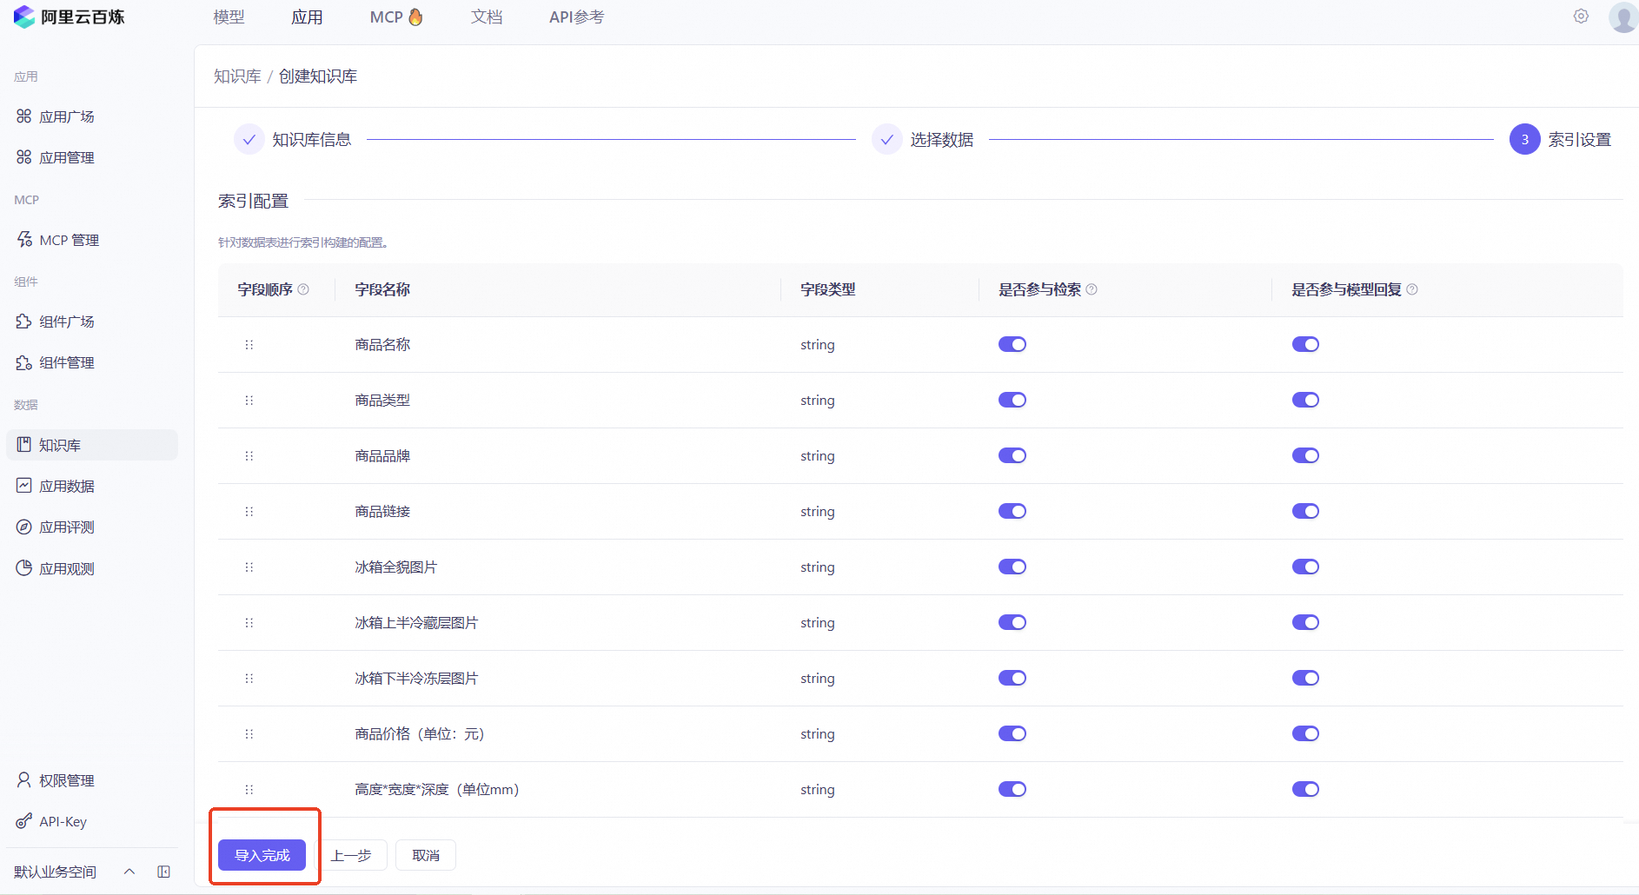Click the drag handle for 冰箱全貌图片 row

click(249, 567)
